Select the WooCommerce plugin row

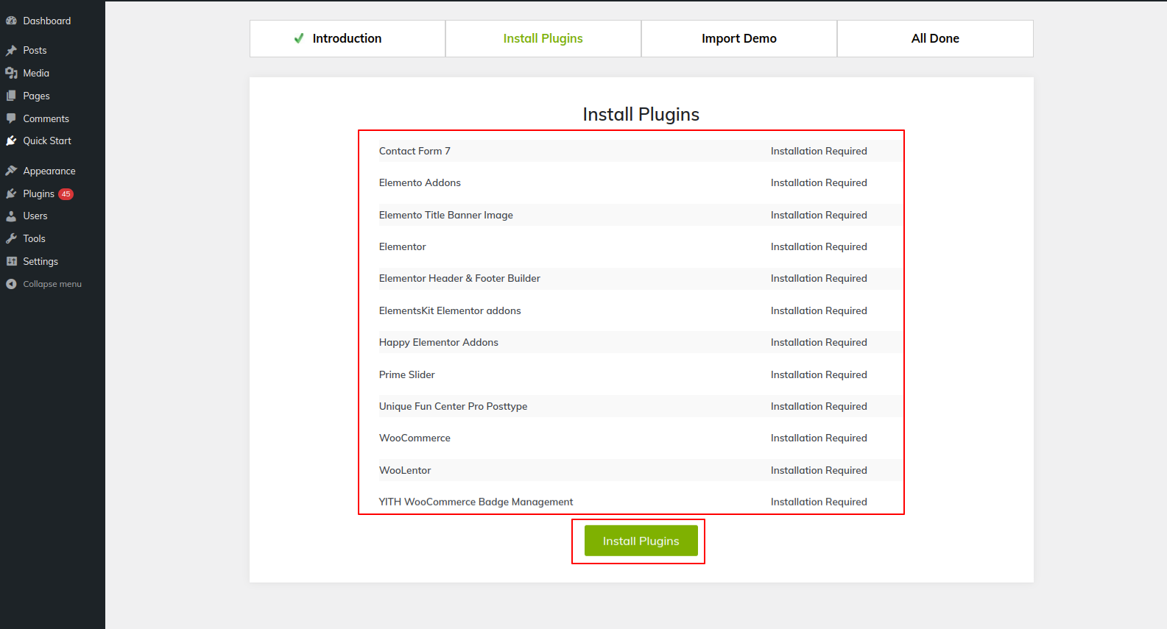pos(415,438)
